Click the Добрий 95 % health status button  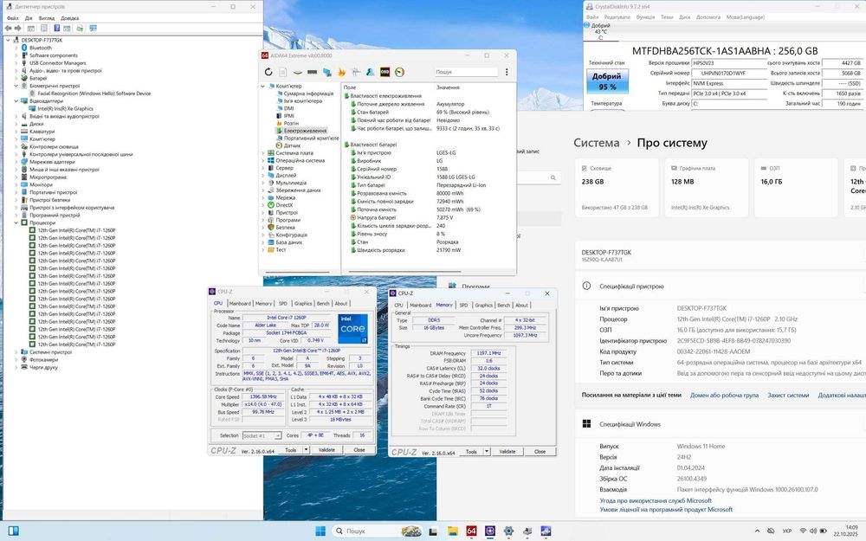607,81
